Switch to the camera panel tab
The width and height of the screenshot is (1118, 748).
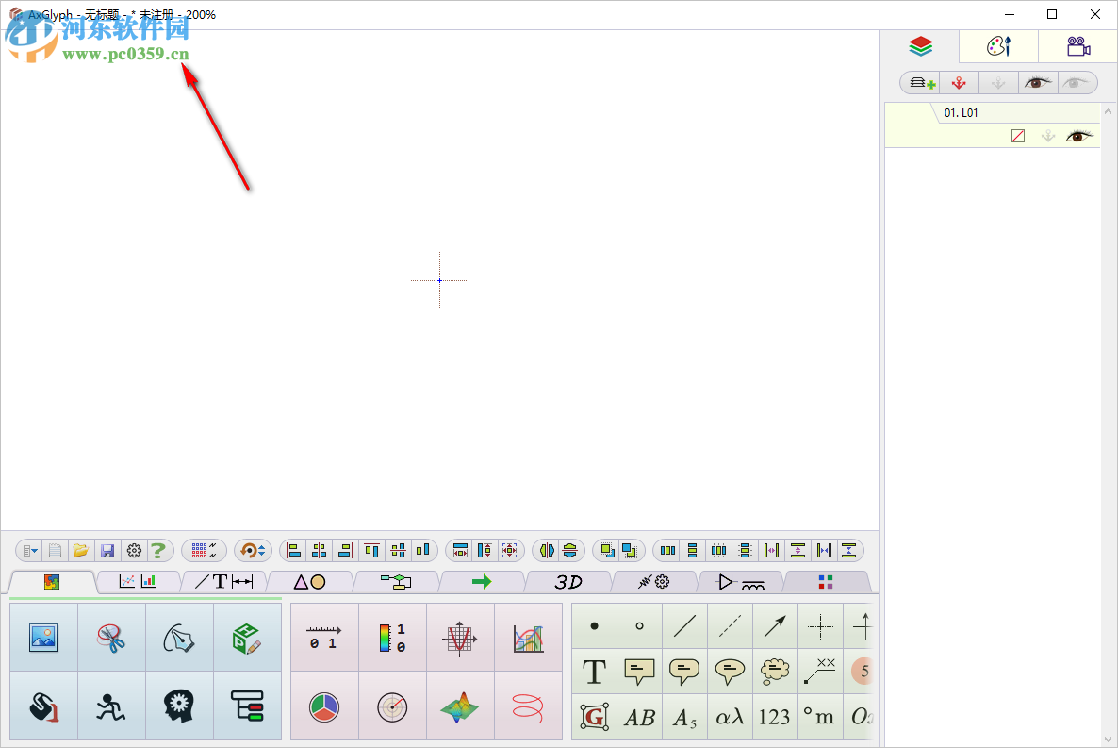(1078, 47)
